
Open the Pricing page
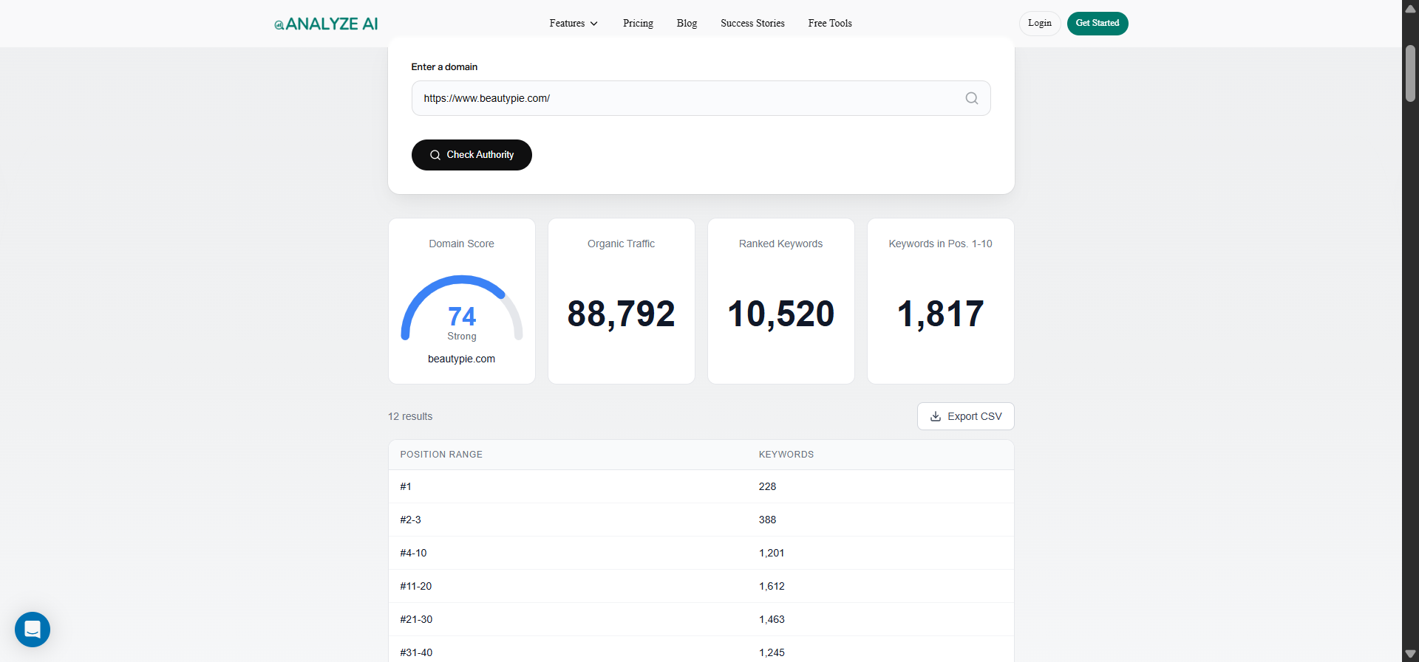click(x=638, y=24)
